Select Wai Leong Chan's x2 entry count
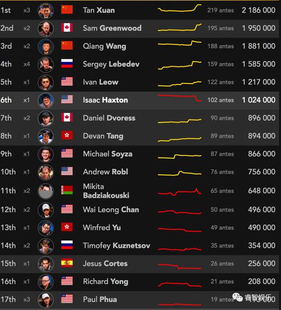This screenshot has width=281, height=310. [27, 210]
